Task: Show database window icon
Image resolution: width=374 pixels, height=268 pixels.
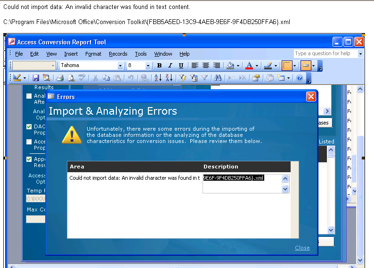Action: point(270,78)
